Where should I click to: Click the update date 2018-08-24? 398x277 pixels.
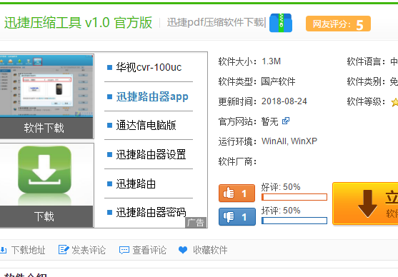(x=284, y=101)
